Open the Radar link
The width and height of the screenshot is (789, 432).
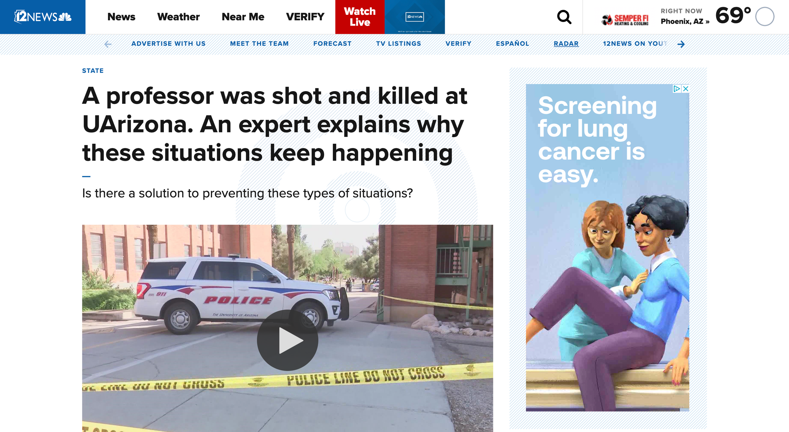(566, 44)
